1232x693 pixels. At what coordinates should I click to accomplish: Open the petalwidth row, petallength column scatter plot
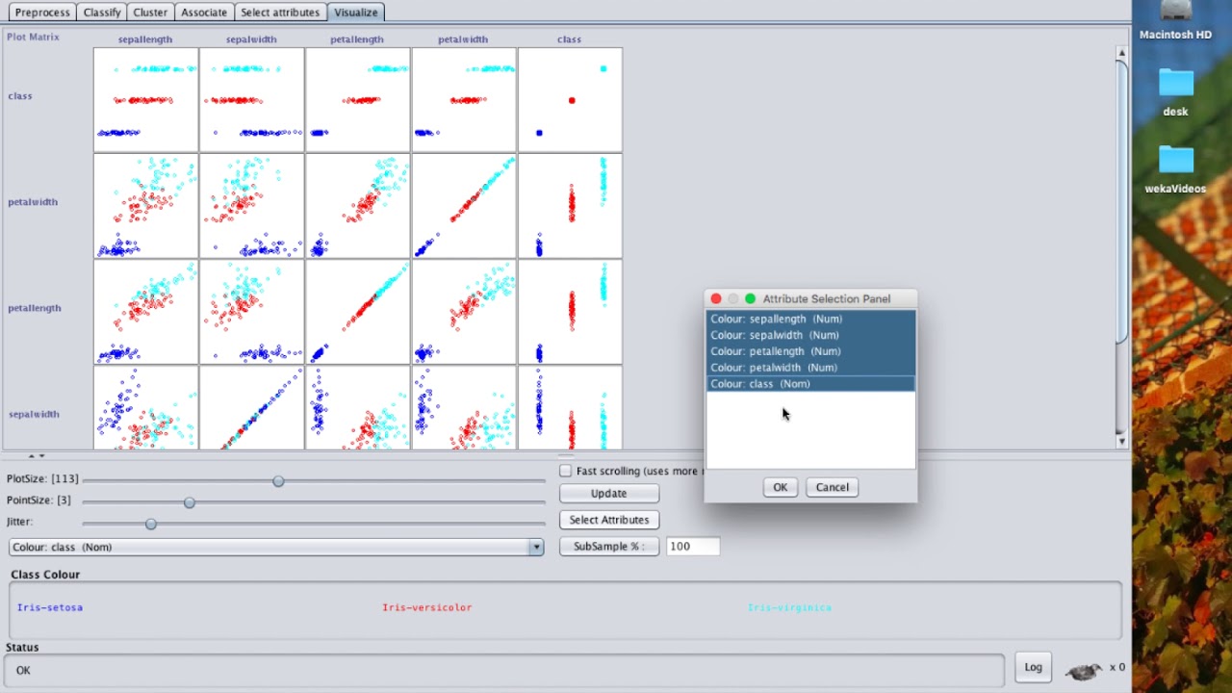tap(358, 206)
